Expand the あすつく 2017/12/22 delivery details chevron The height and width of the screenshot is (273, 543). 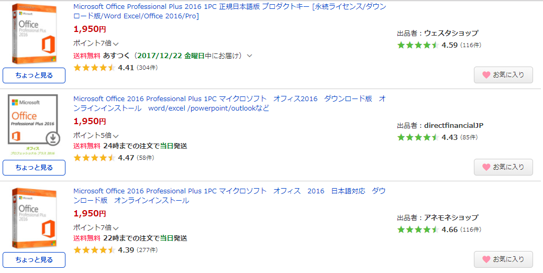[250, 56]
